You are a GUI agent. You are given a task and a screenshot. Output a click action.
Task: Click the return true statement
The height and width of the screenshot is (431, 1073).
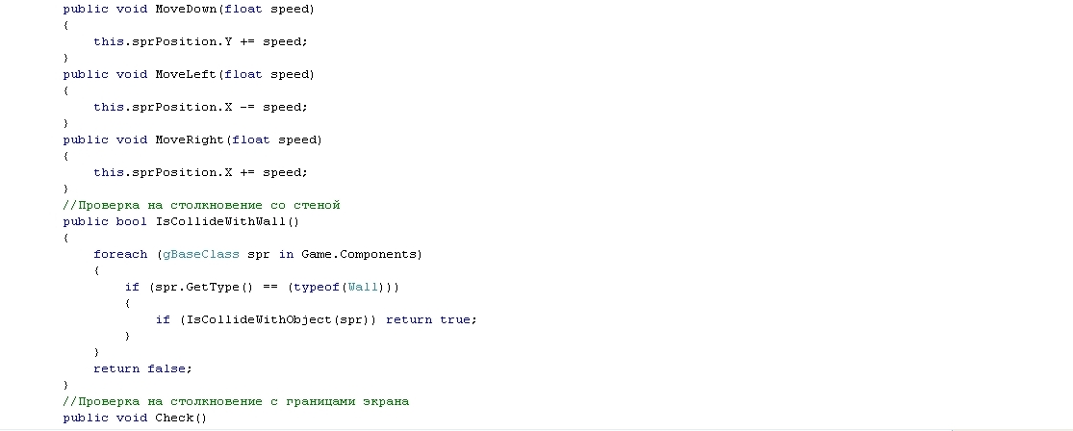click(431, 320)
